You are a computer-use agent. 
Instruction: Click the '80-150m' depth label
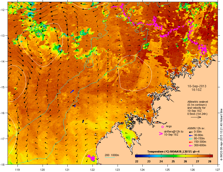(x=199, y=139)
